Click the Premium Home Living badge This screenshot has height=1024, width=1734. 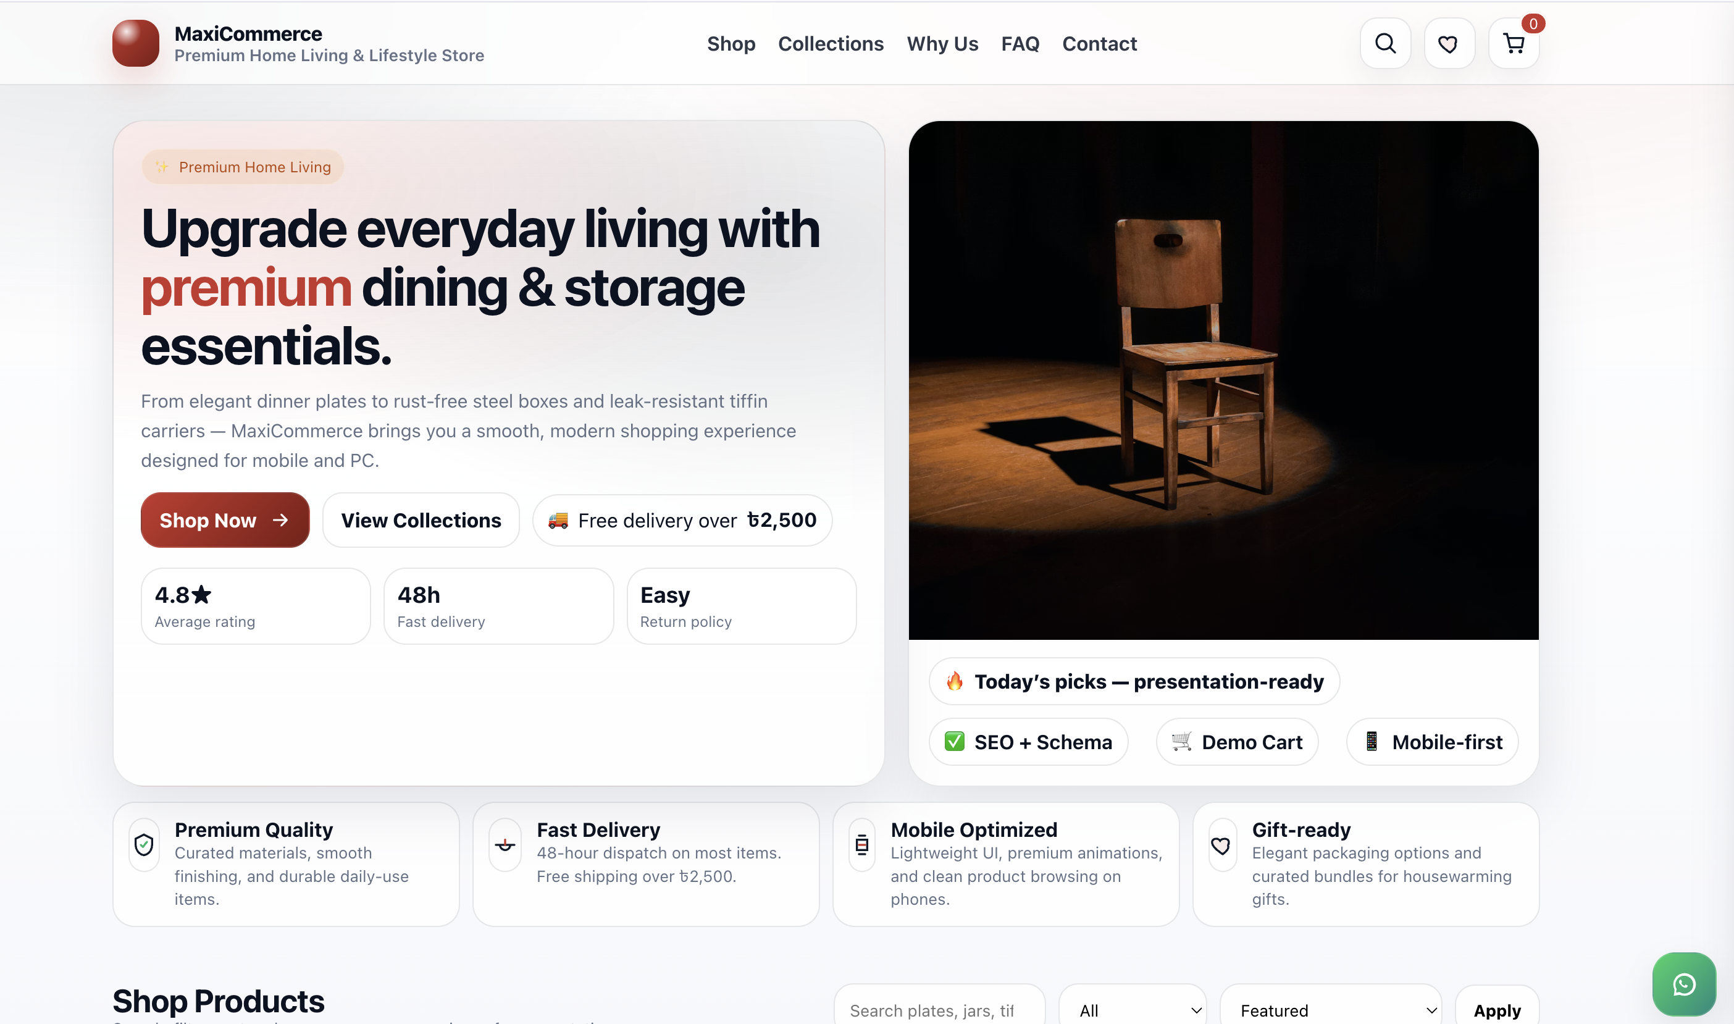(243, 167)
